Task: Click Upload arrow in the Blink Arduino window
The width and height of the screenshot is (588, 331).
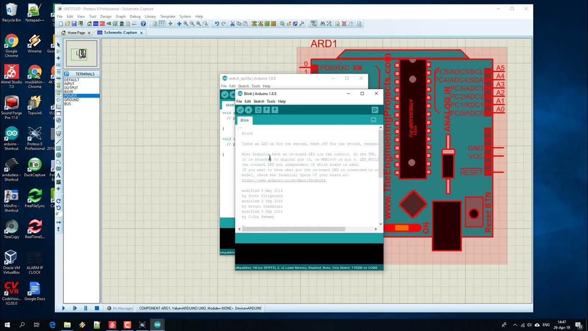Action: pyautogui.click(x=248, y=110)
